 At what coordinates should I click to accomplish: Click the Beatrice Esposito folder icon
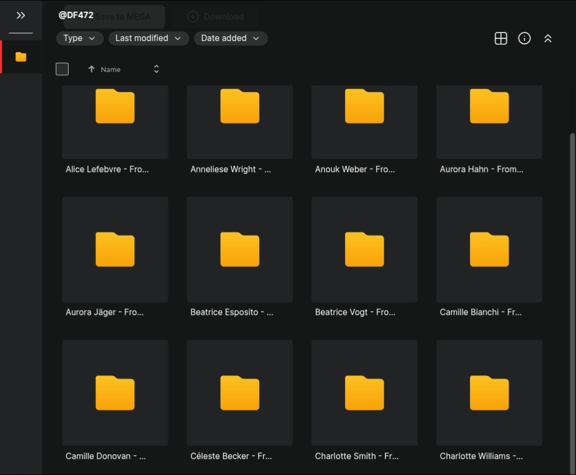pyautogui.click(x=239, y=249)
